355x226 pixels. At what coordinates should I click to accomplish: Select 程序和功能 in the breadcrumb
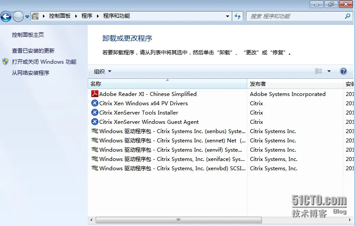[117, 16]
